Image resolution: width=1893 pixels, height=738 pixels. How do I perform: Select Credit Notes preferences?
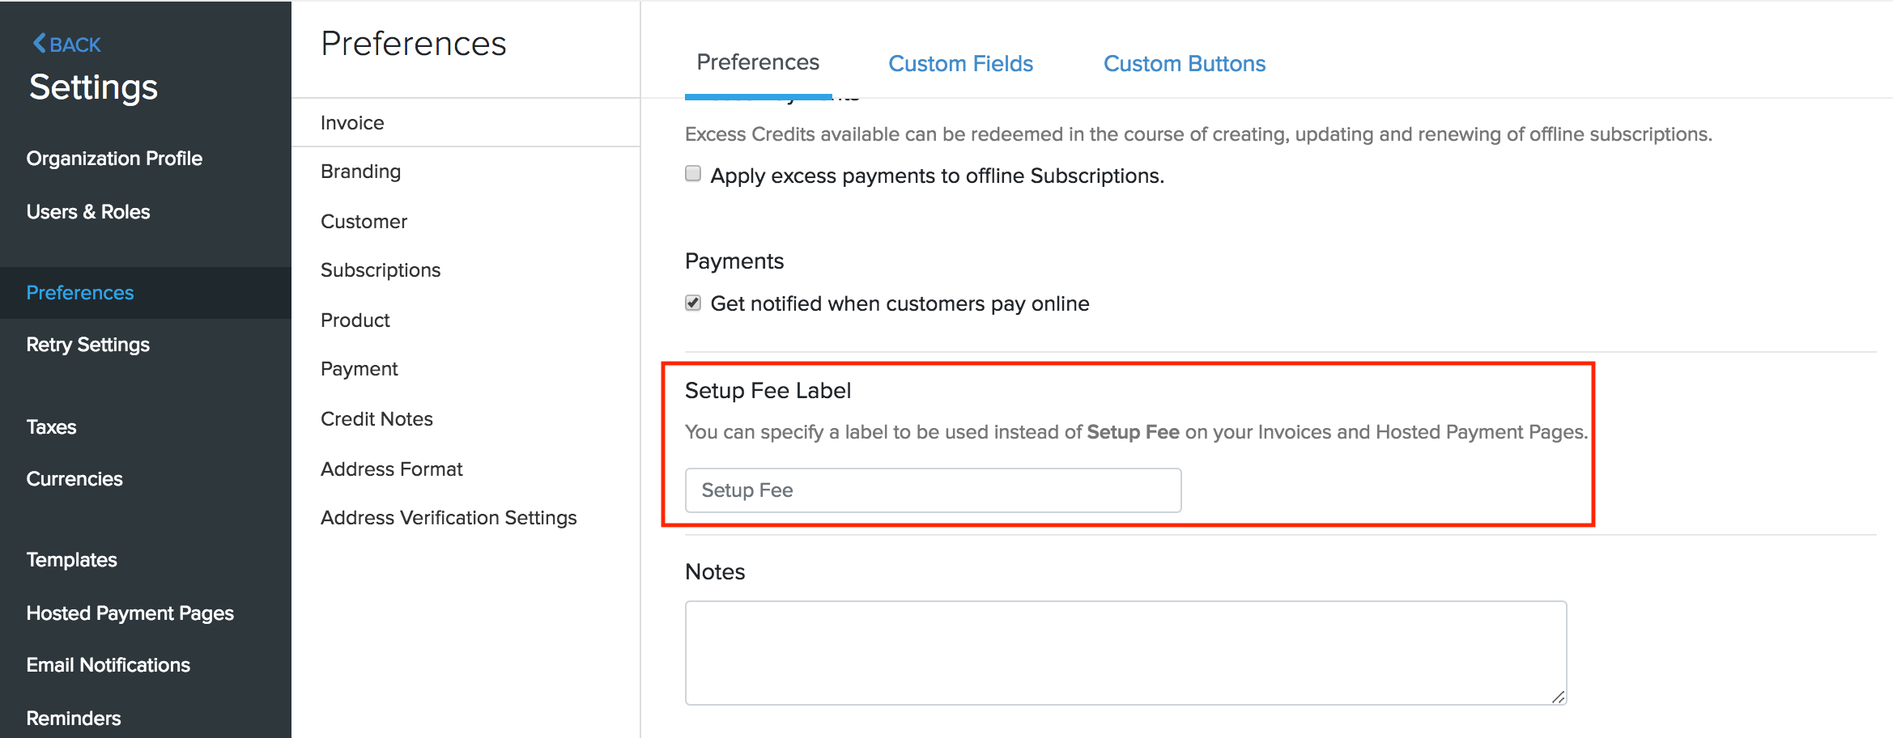tap(376, 418)
